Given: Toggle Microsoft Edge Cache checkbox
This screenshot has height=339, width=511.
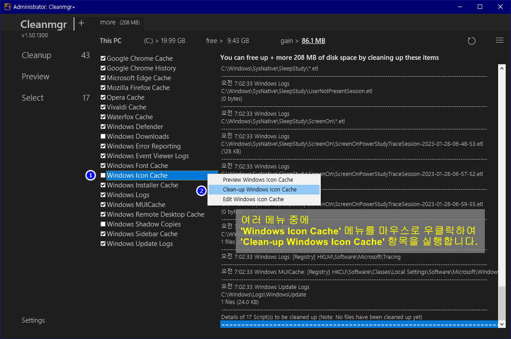Looking at the screenshot, I should [x=103, y=78].
